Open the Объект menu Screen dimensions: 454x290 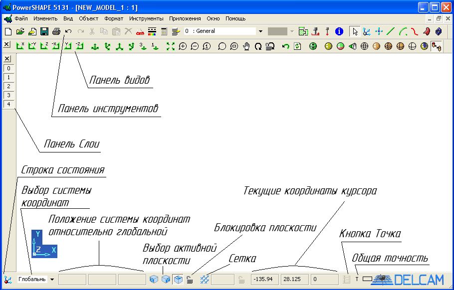tap(89, 18)
